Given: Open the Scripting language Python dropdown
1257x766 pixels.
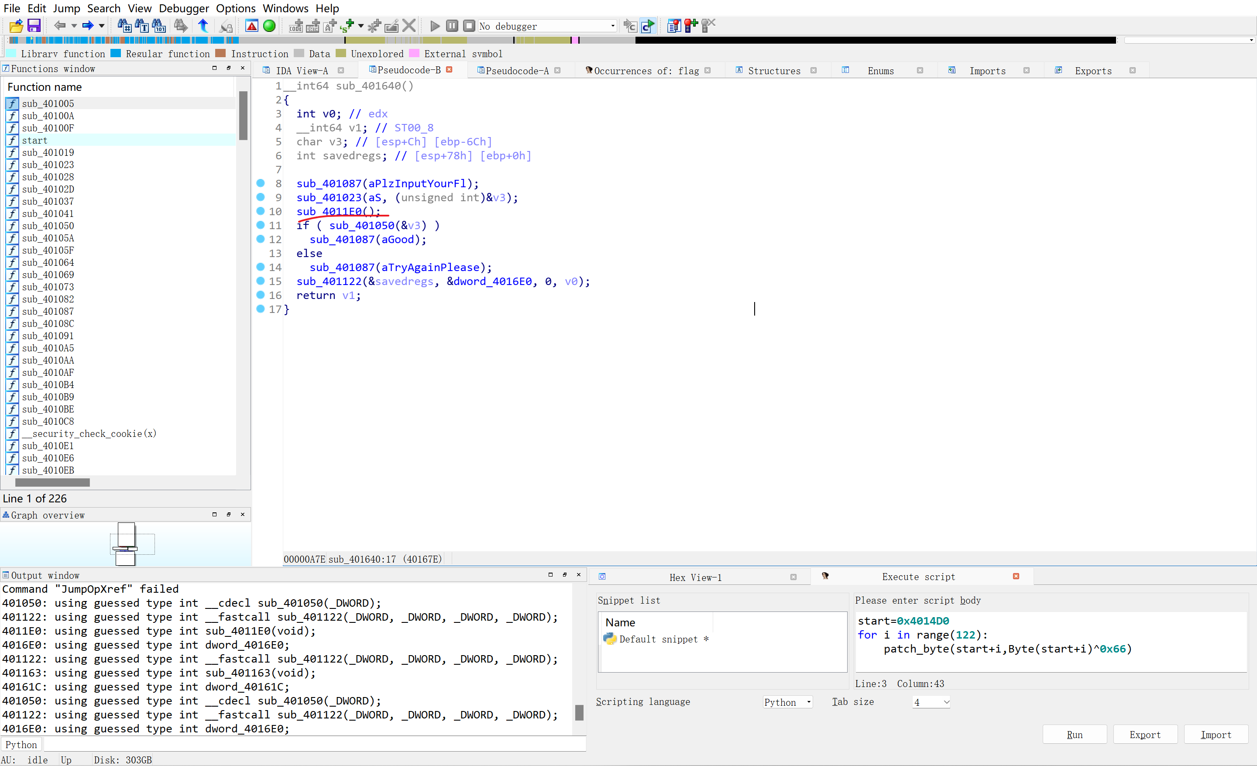Looking at the screenshot, I should coord(787,702).
